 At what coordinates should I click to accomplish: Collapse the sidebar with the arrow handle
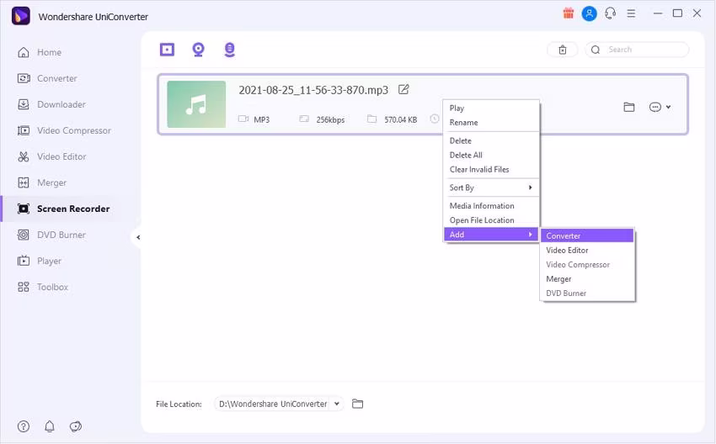click(138, 237)
